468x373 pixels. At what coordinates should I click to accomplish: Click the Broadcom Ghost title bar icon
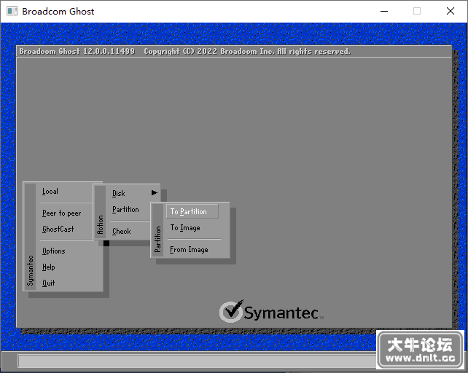coord(12,12)
